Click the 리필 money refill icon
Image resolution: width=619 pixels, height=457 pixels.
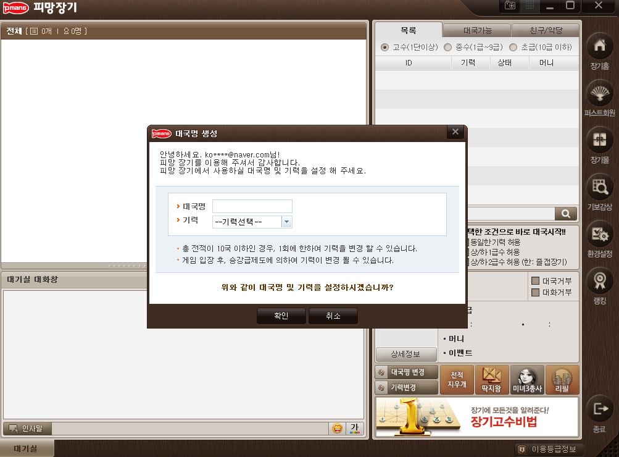coord(562,380)
